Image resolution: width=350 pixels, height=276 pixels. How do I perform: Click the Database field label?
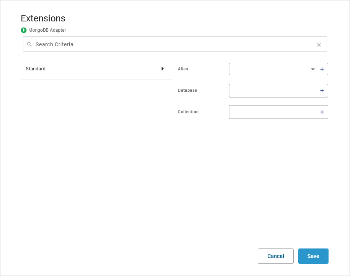click(x=187, y=91)
